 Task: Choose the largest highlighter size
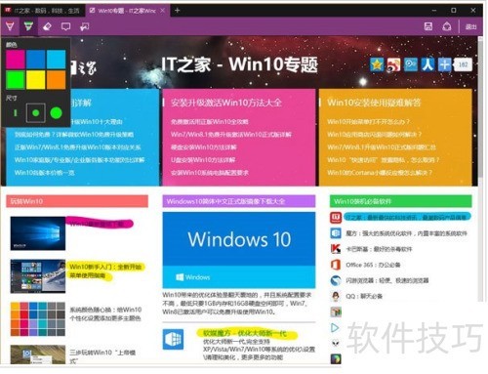(57, 113)
